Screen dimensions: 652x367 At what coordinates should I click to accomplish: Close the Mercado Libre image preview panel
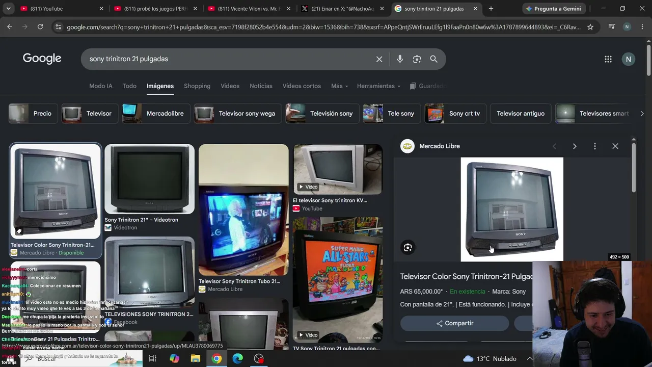click(x=615, y=146)
